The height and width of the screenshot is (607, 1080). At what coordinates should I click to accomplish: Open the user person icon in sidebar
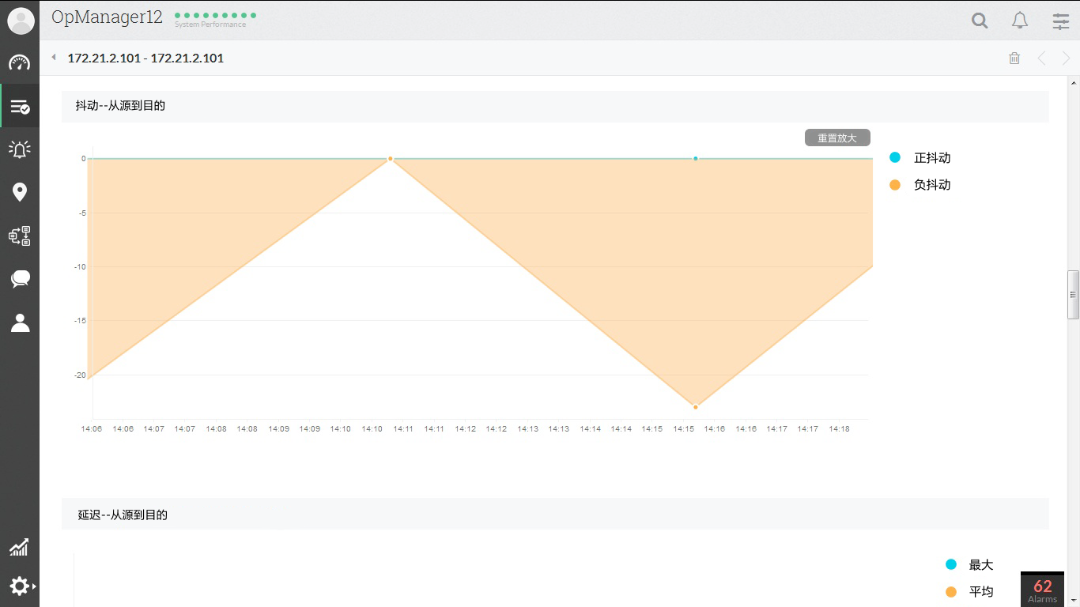point(20,322)
